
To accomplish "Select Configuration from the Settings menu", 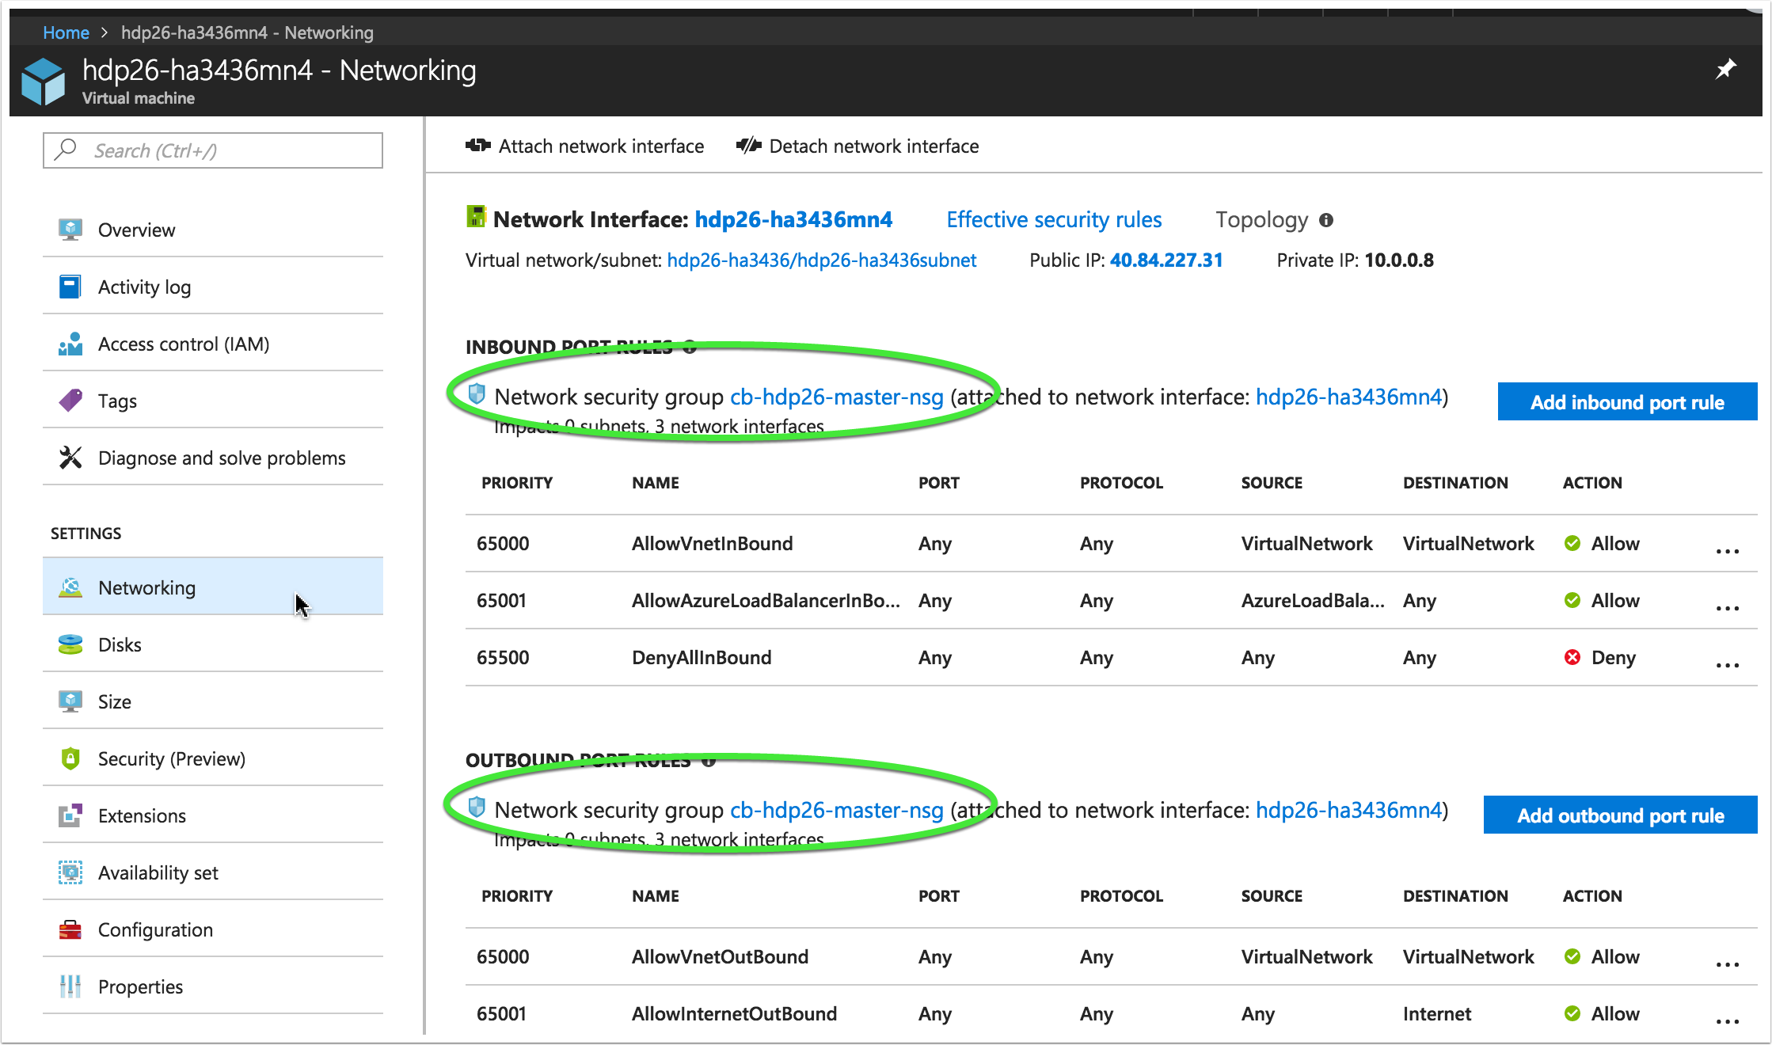I will pyautogui.click(x=155, y=929).
